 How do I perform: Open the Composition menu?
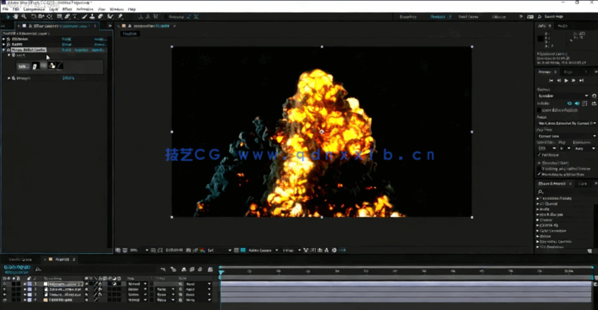34,9
